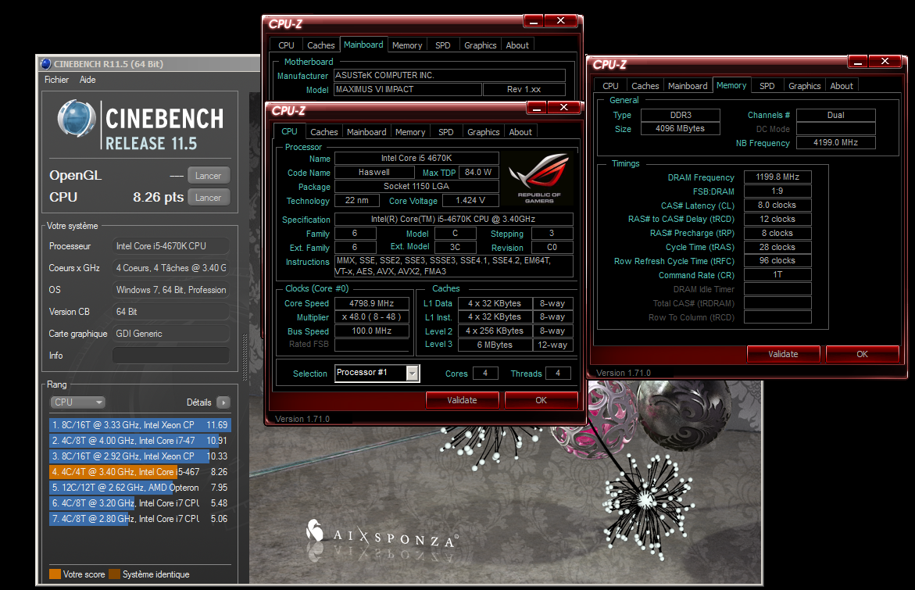The width and height of the screenshot is (915, 590).
Task: Switch to Graphics tab in front CPU-Z window
Action: pyautogui.click(x=483, y=132)
